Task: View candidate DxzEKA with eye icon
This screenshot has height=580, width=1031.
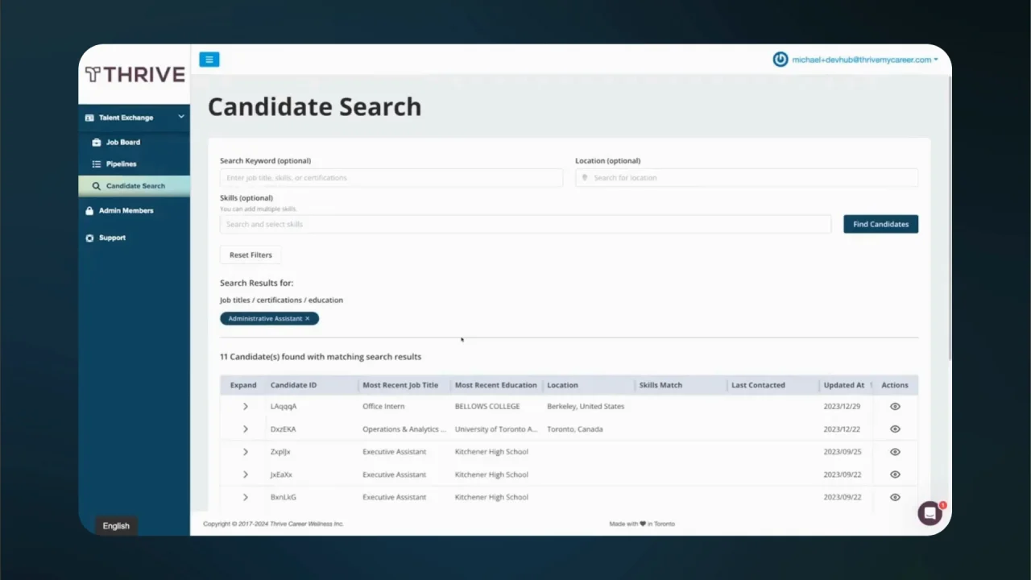Action: coord(895,429)
